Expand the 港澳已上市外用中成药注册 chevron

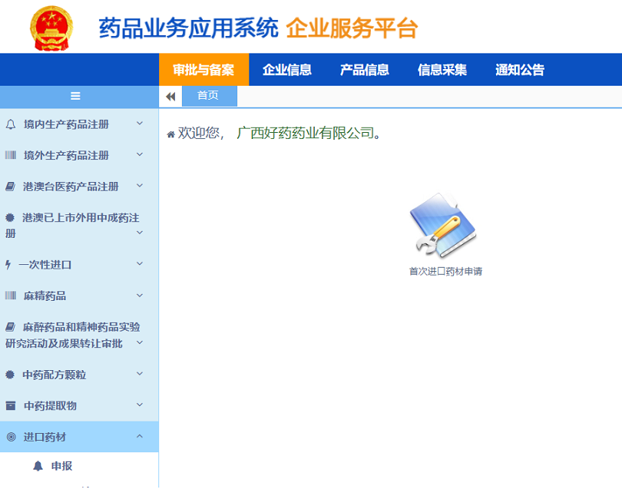pyautogui.click(x=140, y=233)
